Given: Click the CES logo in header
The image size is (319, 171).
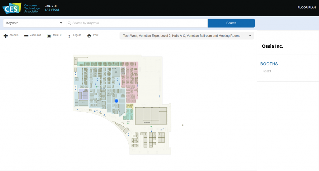Looking at the screenshot, I should [12, 8].
